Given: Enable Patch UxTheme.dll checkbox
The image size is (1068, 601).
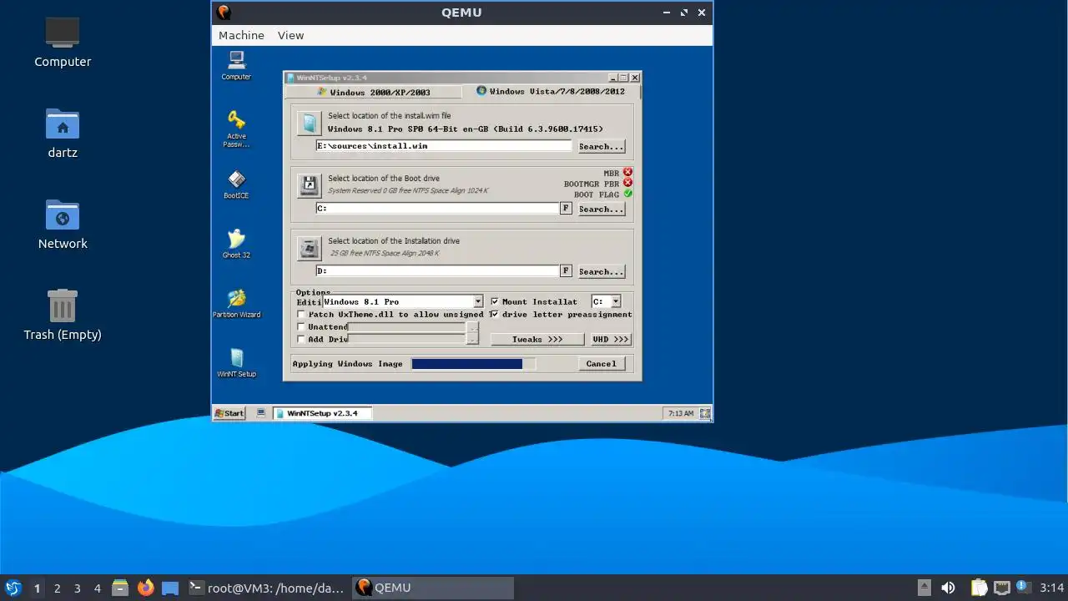Looking at the screenshot, I should [301, 314].
